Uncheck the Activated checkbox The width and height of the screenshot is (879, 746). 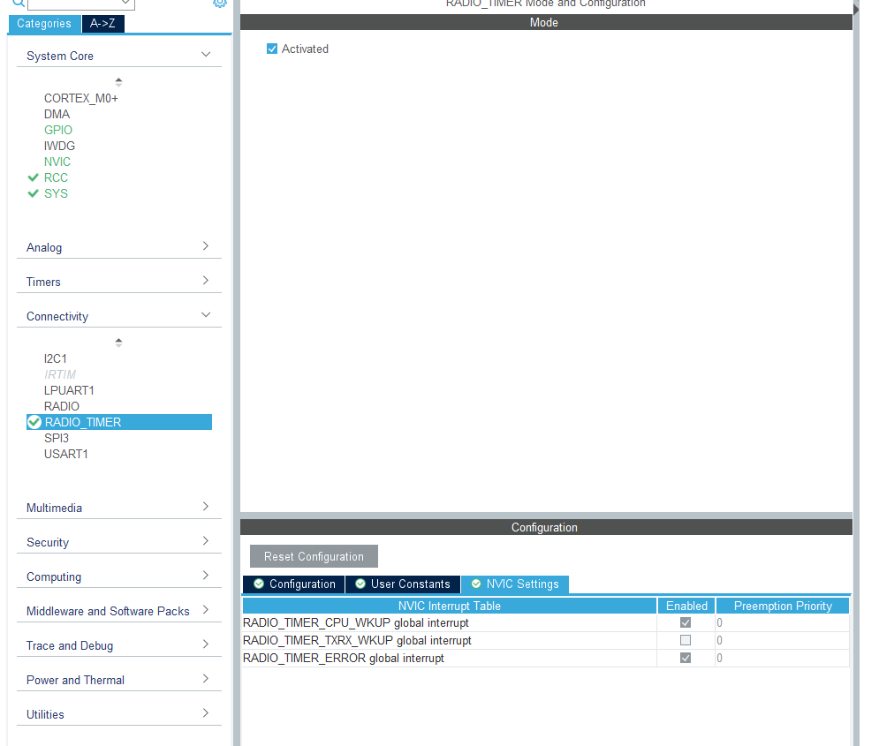(272, 49)
